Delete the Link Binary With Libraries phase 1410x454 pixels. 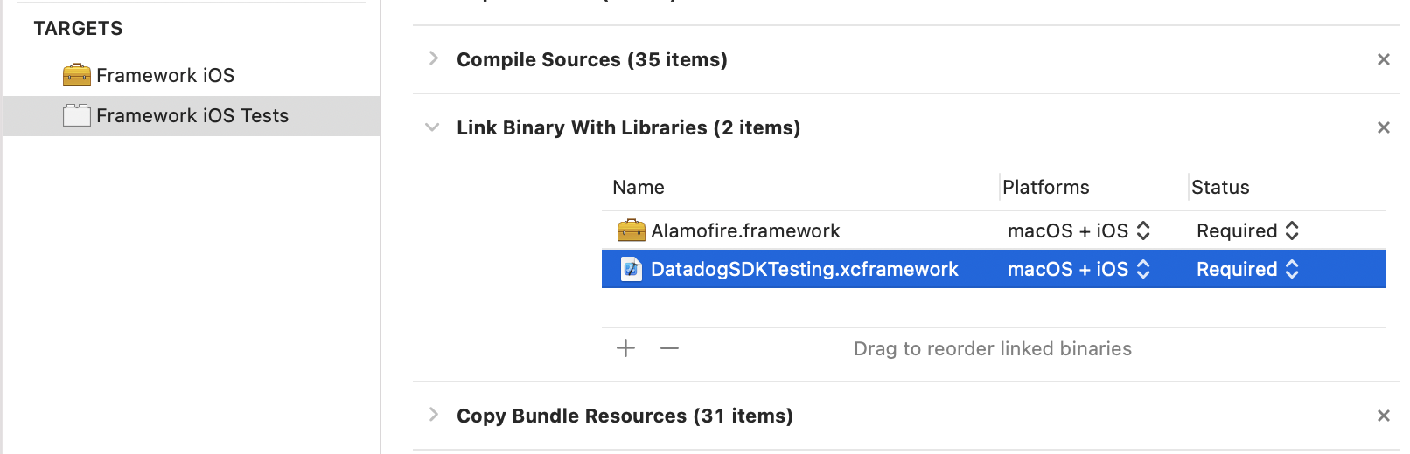(1383, 127)
